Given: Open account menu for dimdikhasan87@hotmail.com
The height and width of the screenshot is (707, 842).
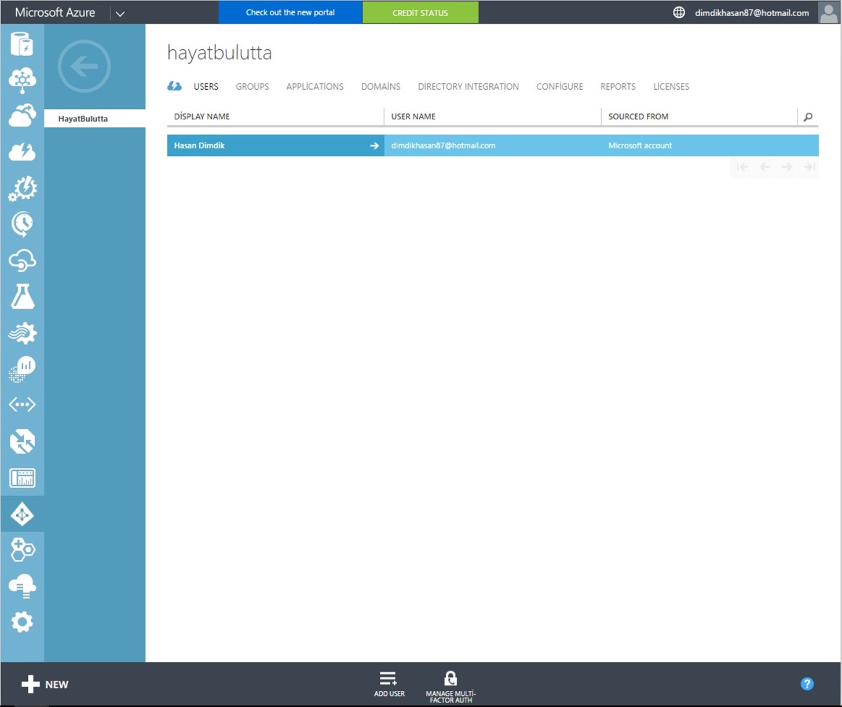Looking at the screenshot, I should coord(752,13).
